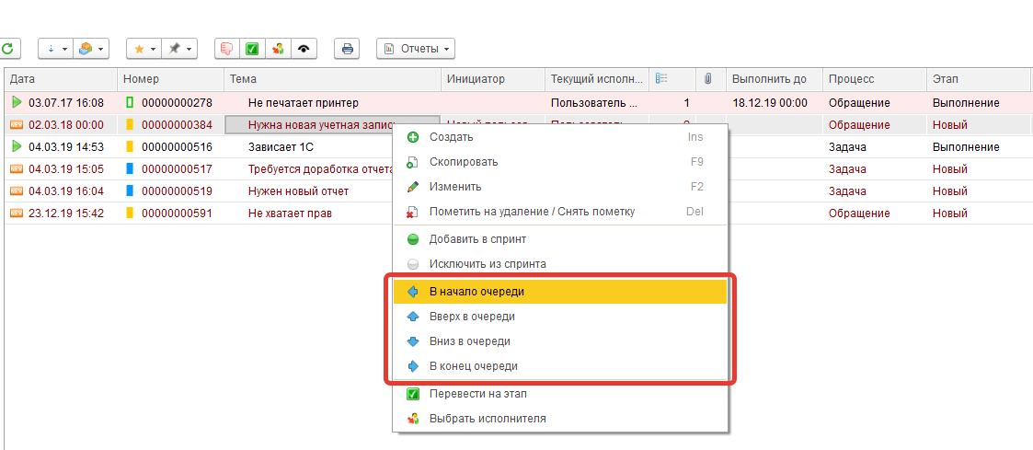Select the Не печатает принтер row
This screenshot has height=450, width=1033.
(304, 103)
